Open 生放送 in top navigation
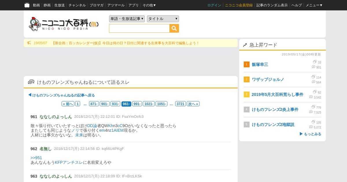Image resolution: width=347 pixels, height=182 pixels. pyautogui.click(x=60, y=5)
